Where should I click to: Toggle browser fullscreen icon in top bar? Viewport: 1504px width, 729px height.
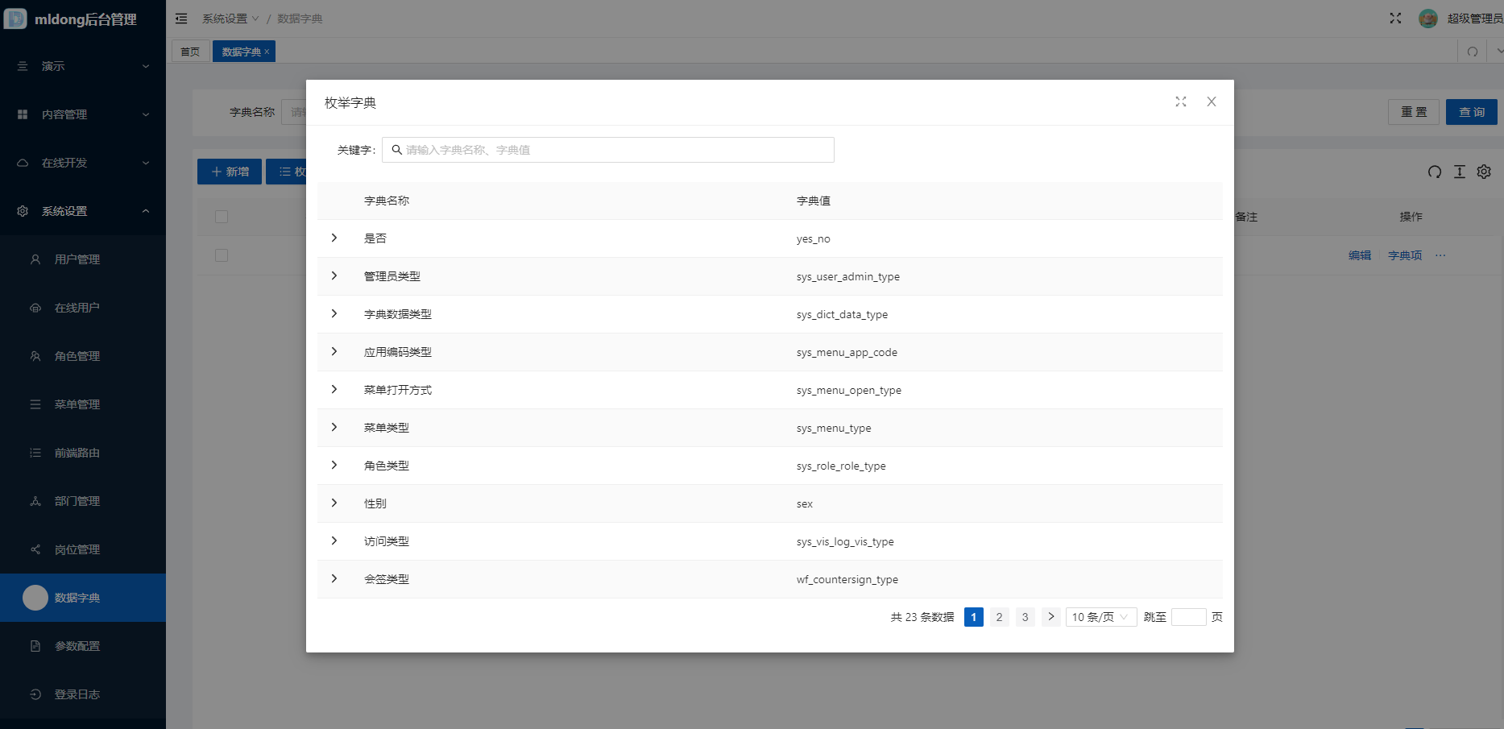click(1395, 19)
